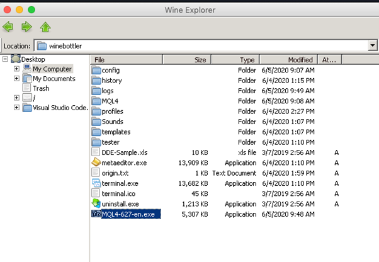Select the file name origin.txt

pyautogui.click(x=115, y=173)
